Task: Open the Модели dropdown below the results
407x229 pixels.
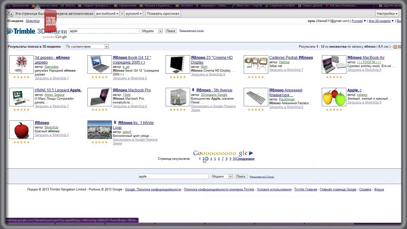Action: pyautogui.click(x=222, y=177)
